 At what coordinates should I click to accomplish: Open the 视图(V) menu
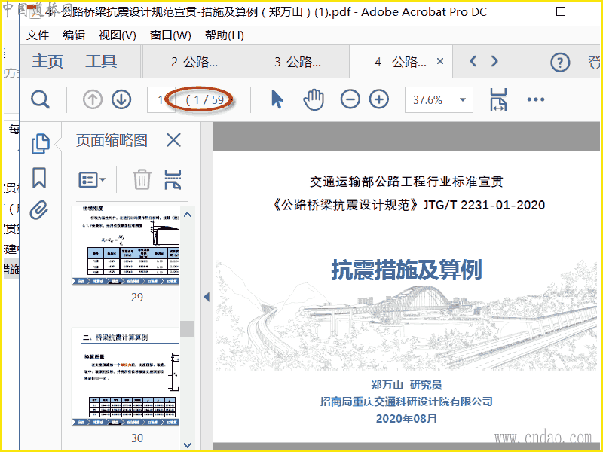pos(118,35)
